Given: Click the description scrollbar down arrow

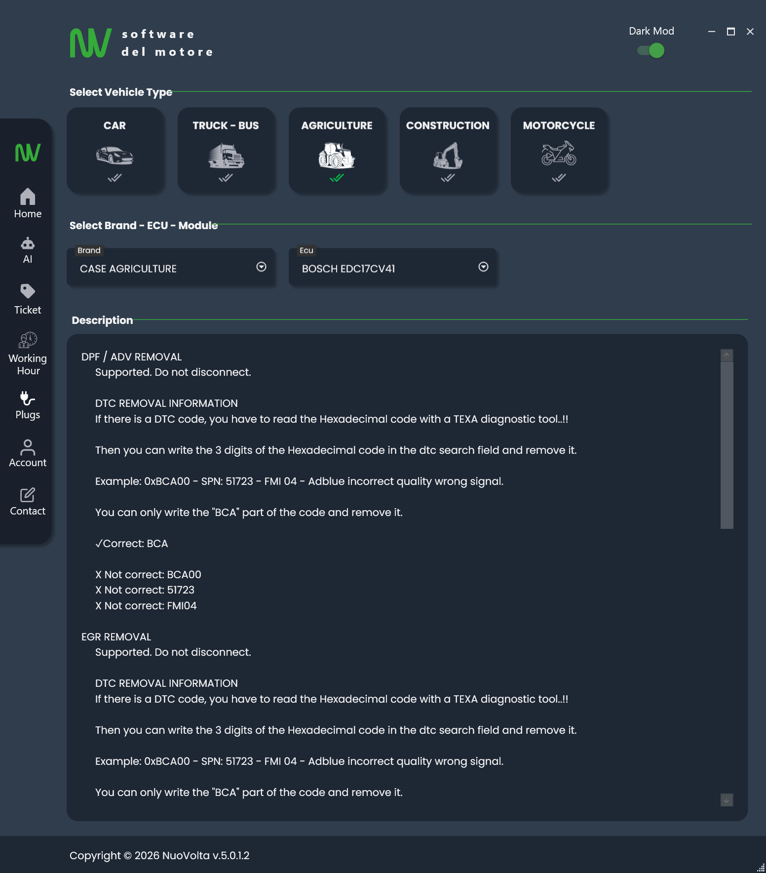Looking at the screenshot, I should coord(727,800).
